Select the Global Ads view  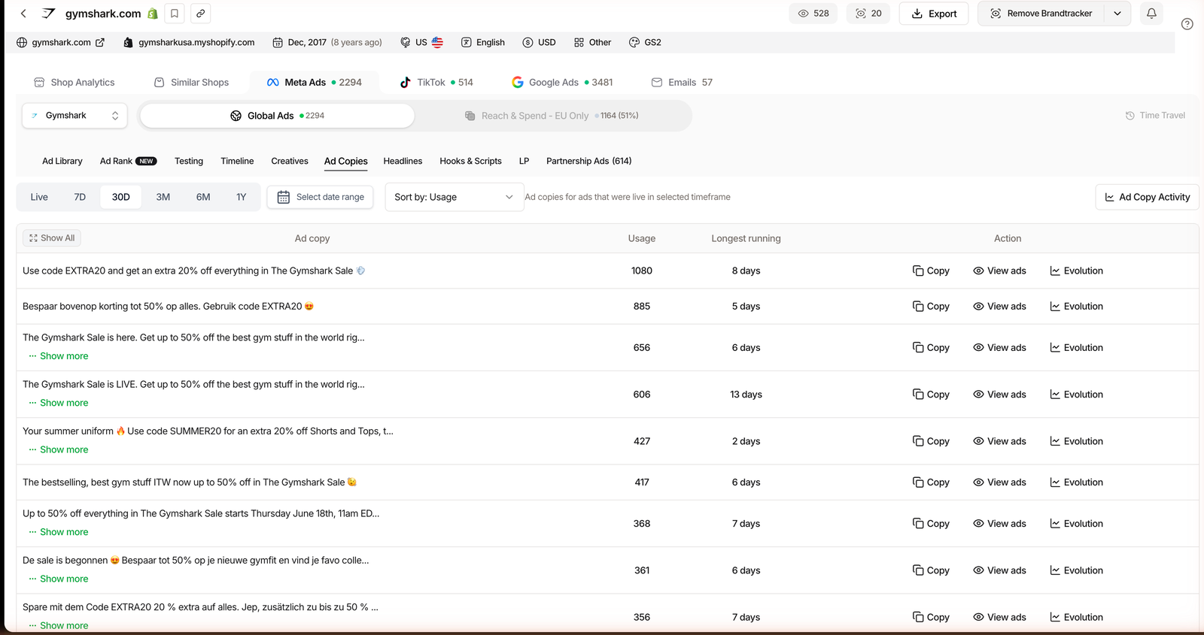pos(277,116)
